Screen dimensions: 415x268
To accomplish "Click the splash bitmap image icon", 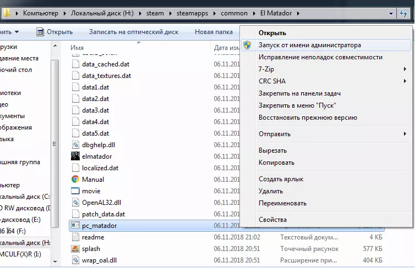I will (75, 249).
